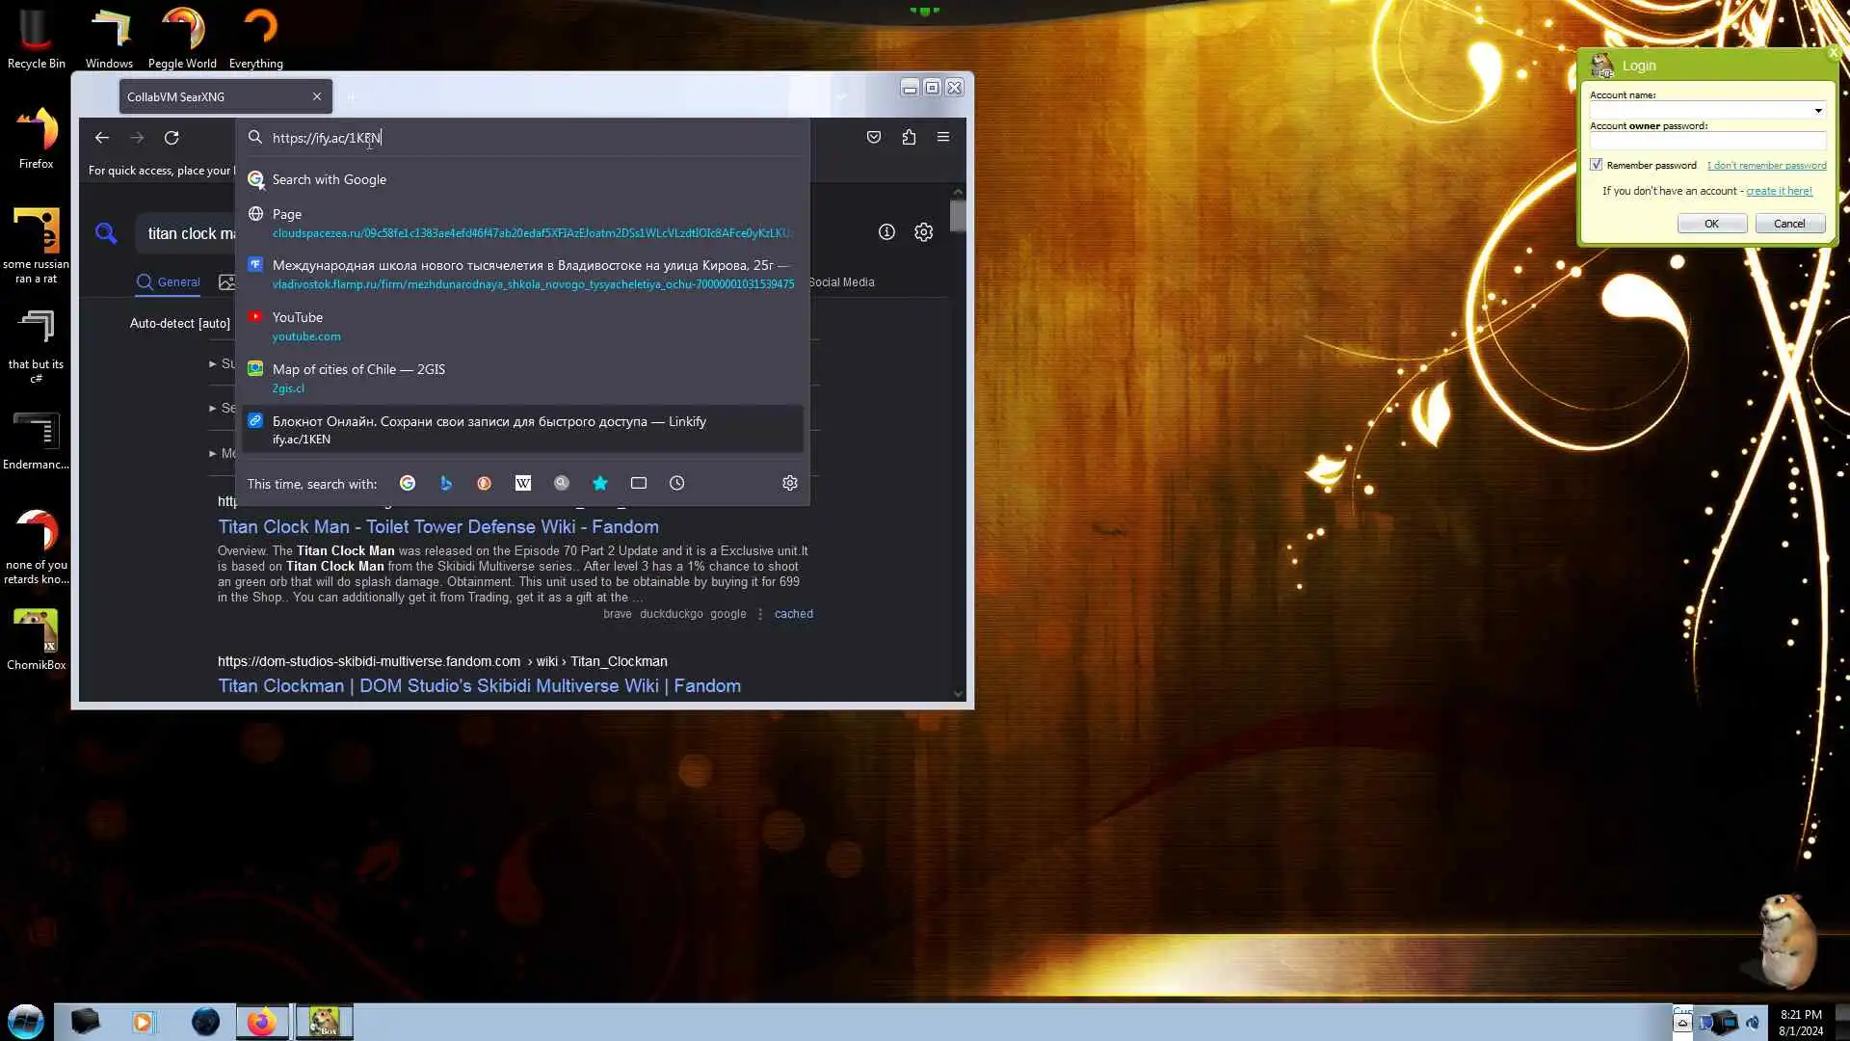
Task: Open Firefox extensions puzzle icon
Action: pyautogui.click(x=908, y=137)
